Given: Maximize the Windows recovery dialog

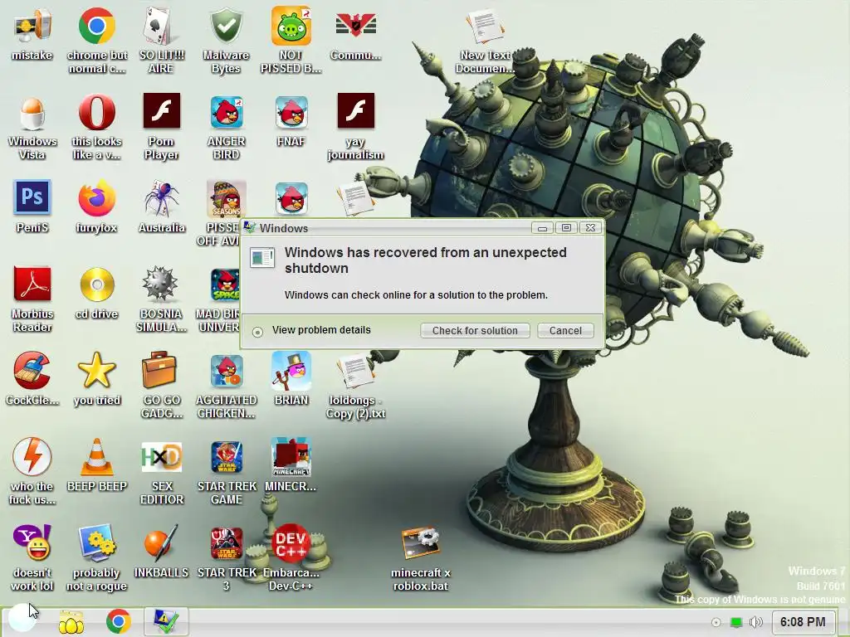Looking at the screenshot, I should click(566, 228).
